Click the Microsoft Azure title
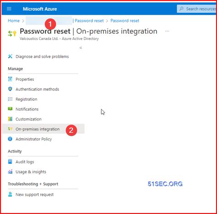The height and width of the screenshot is (214, 217). (40, 9)
